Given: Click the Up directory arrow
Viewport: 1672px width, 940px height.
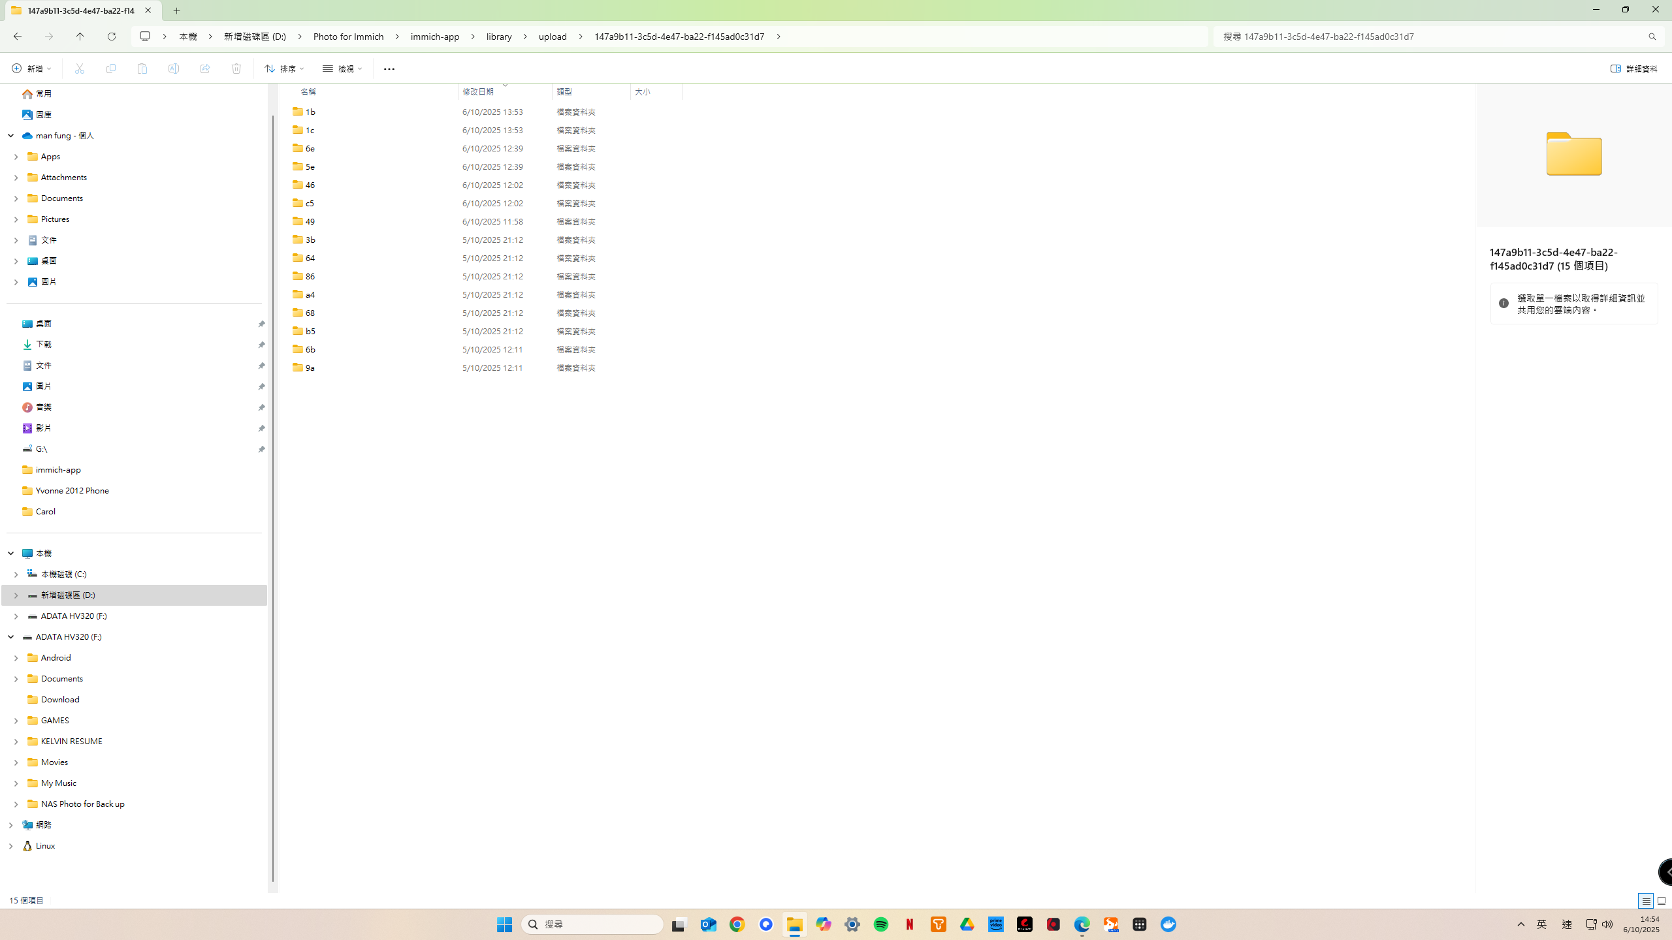Looking at the screenshot, I should point(80,37).
